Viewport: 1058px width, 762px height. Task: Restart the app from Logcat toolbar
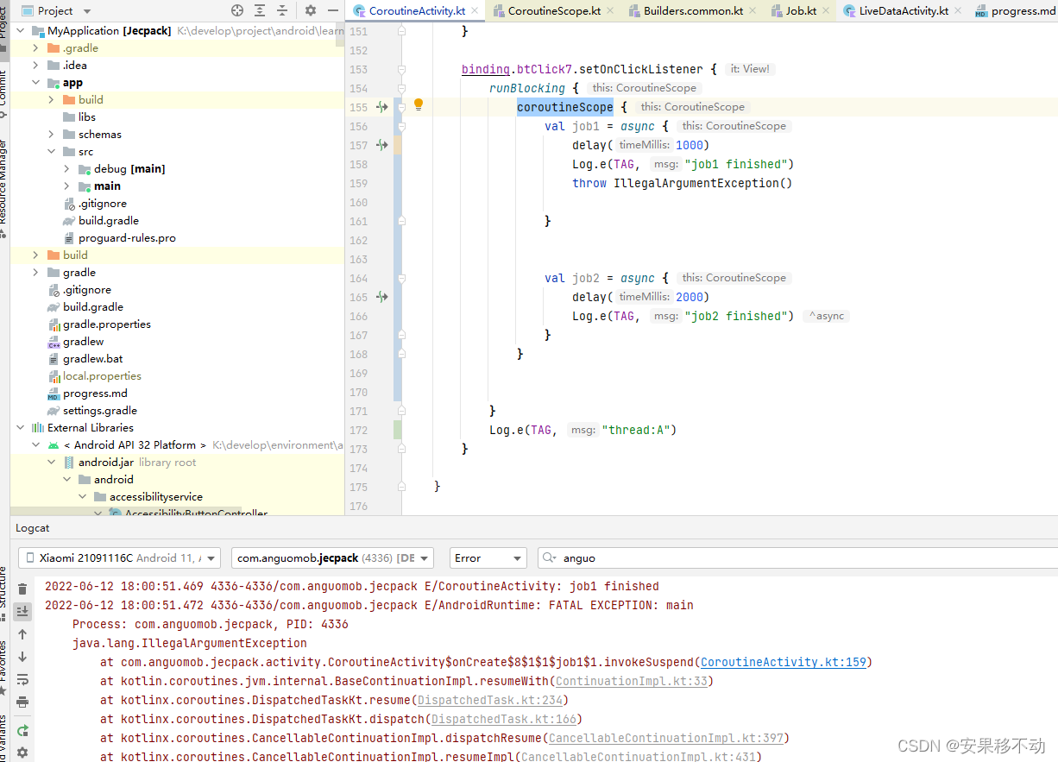pyautogui.click(x=22, y=727)
